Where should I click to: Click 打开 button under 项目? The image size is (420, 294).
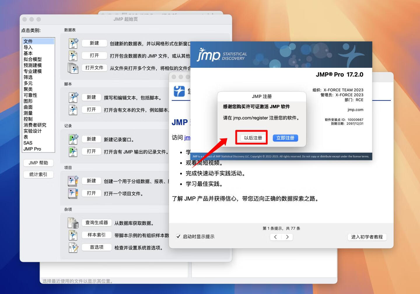tap(91, 193)
